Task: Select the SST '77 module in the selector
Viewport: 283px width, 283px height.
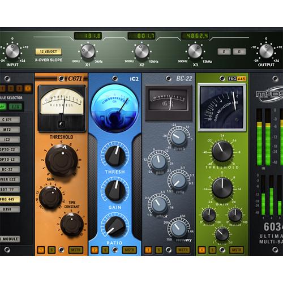Action: (10, 189)
